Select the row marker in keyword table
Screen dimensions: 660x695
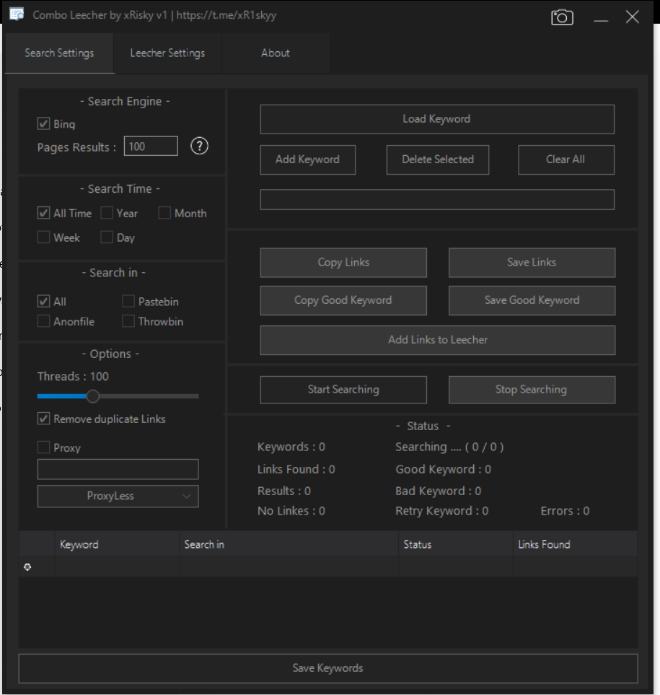28,567
